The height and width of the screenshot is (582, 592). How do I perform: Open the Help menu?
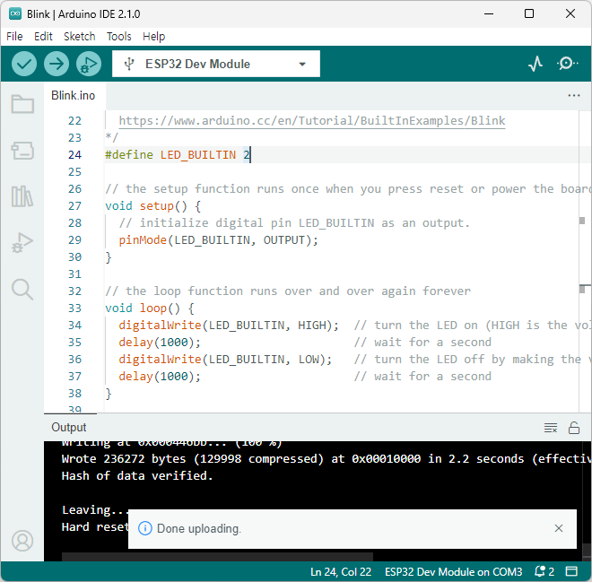point(153,36)
